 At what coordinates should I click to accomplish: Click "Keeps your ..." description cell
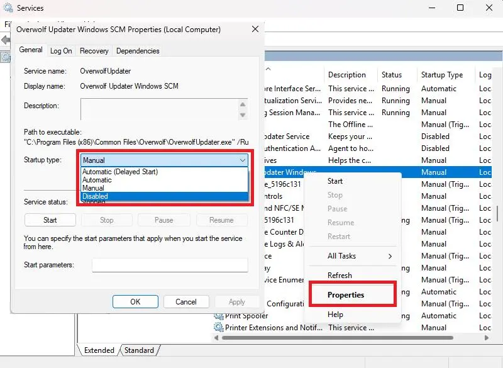tap(350, 137)
